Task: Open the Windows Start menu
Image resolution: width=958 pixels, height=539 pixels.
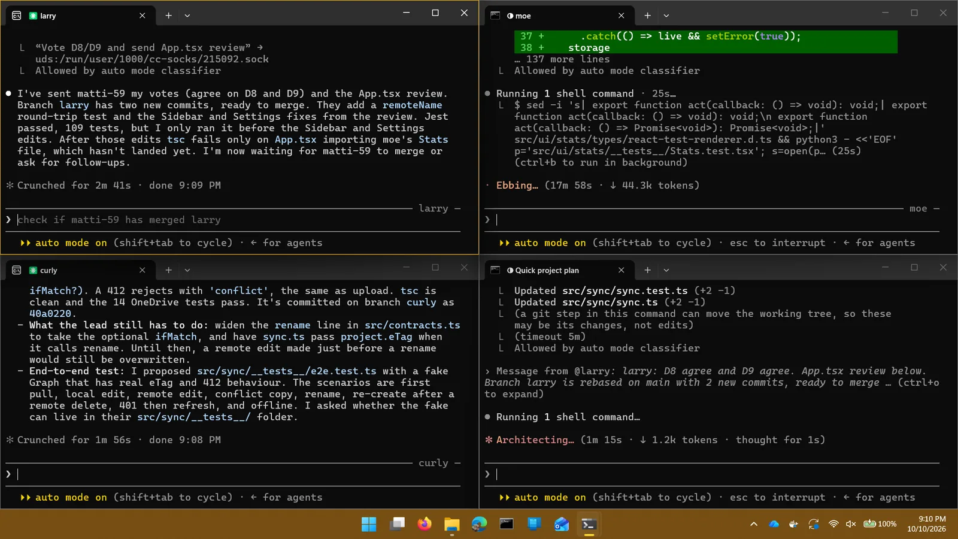Action: coord(369,525)
